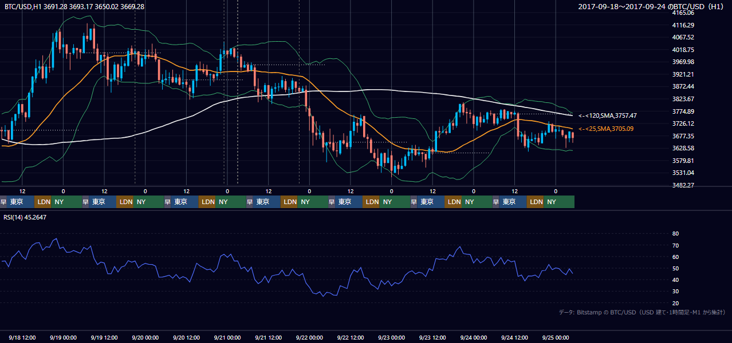The height and width of the screenshot is (343, 732).
Task: Click RSI axis level 50
Action: point(676,268)
